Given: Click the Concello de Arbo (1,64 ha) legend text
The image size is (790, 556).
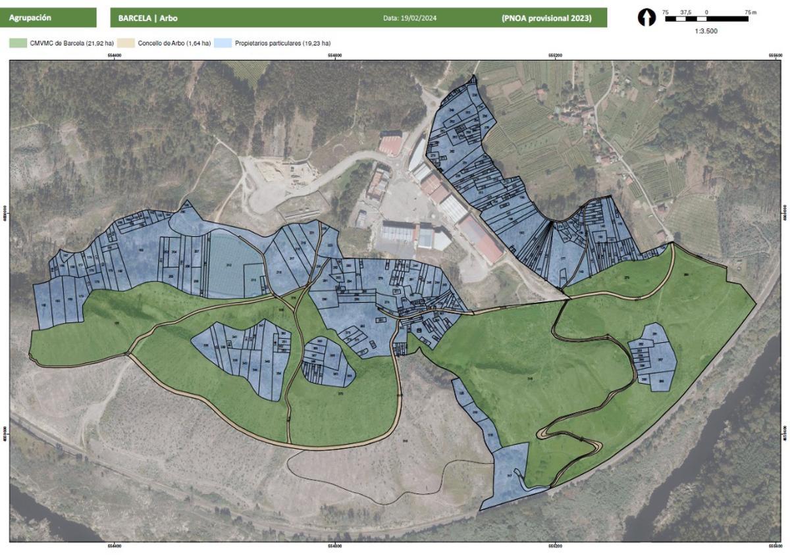Looking at the screenshot, I should click(x=174, y=43).
